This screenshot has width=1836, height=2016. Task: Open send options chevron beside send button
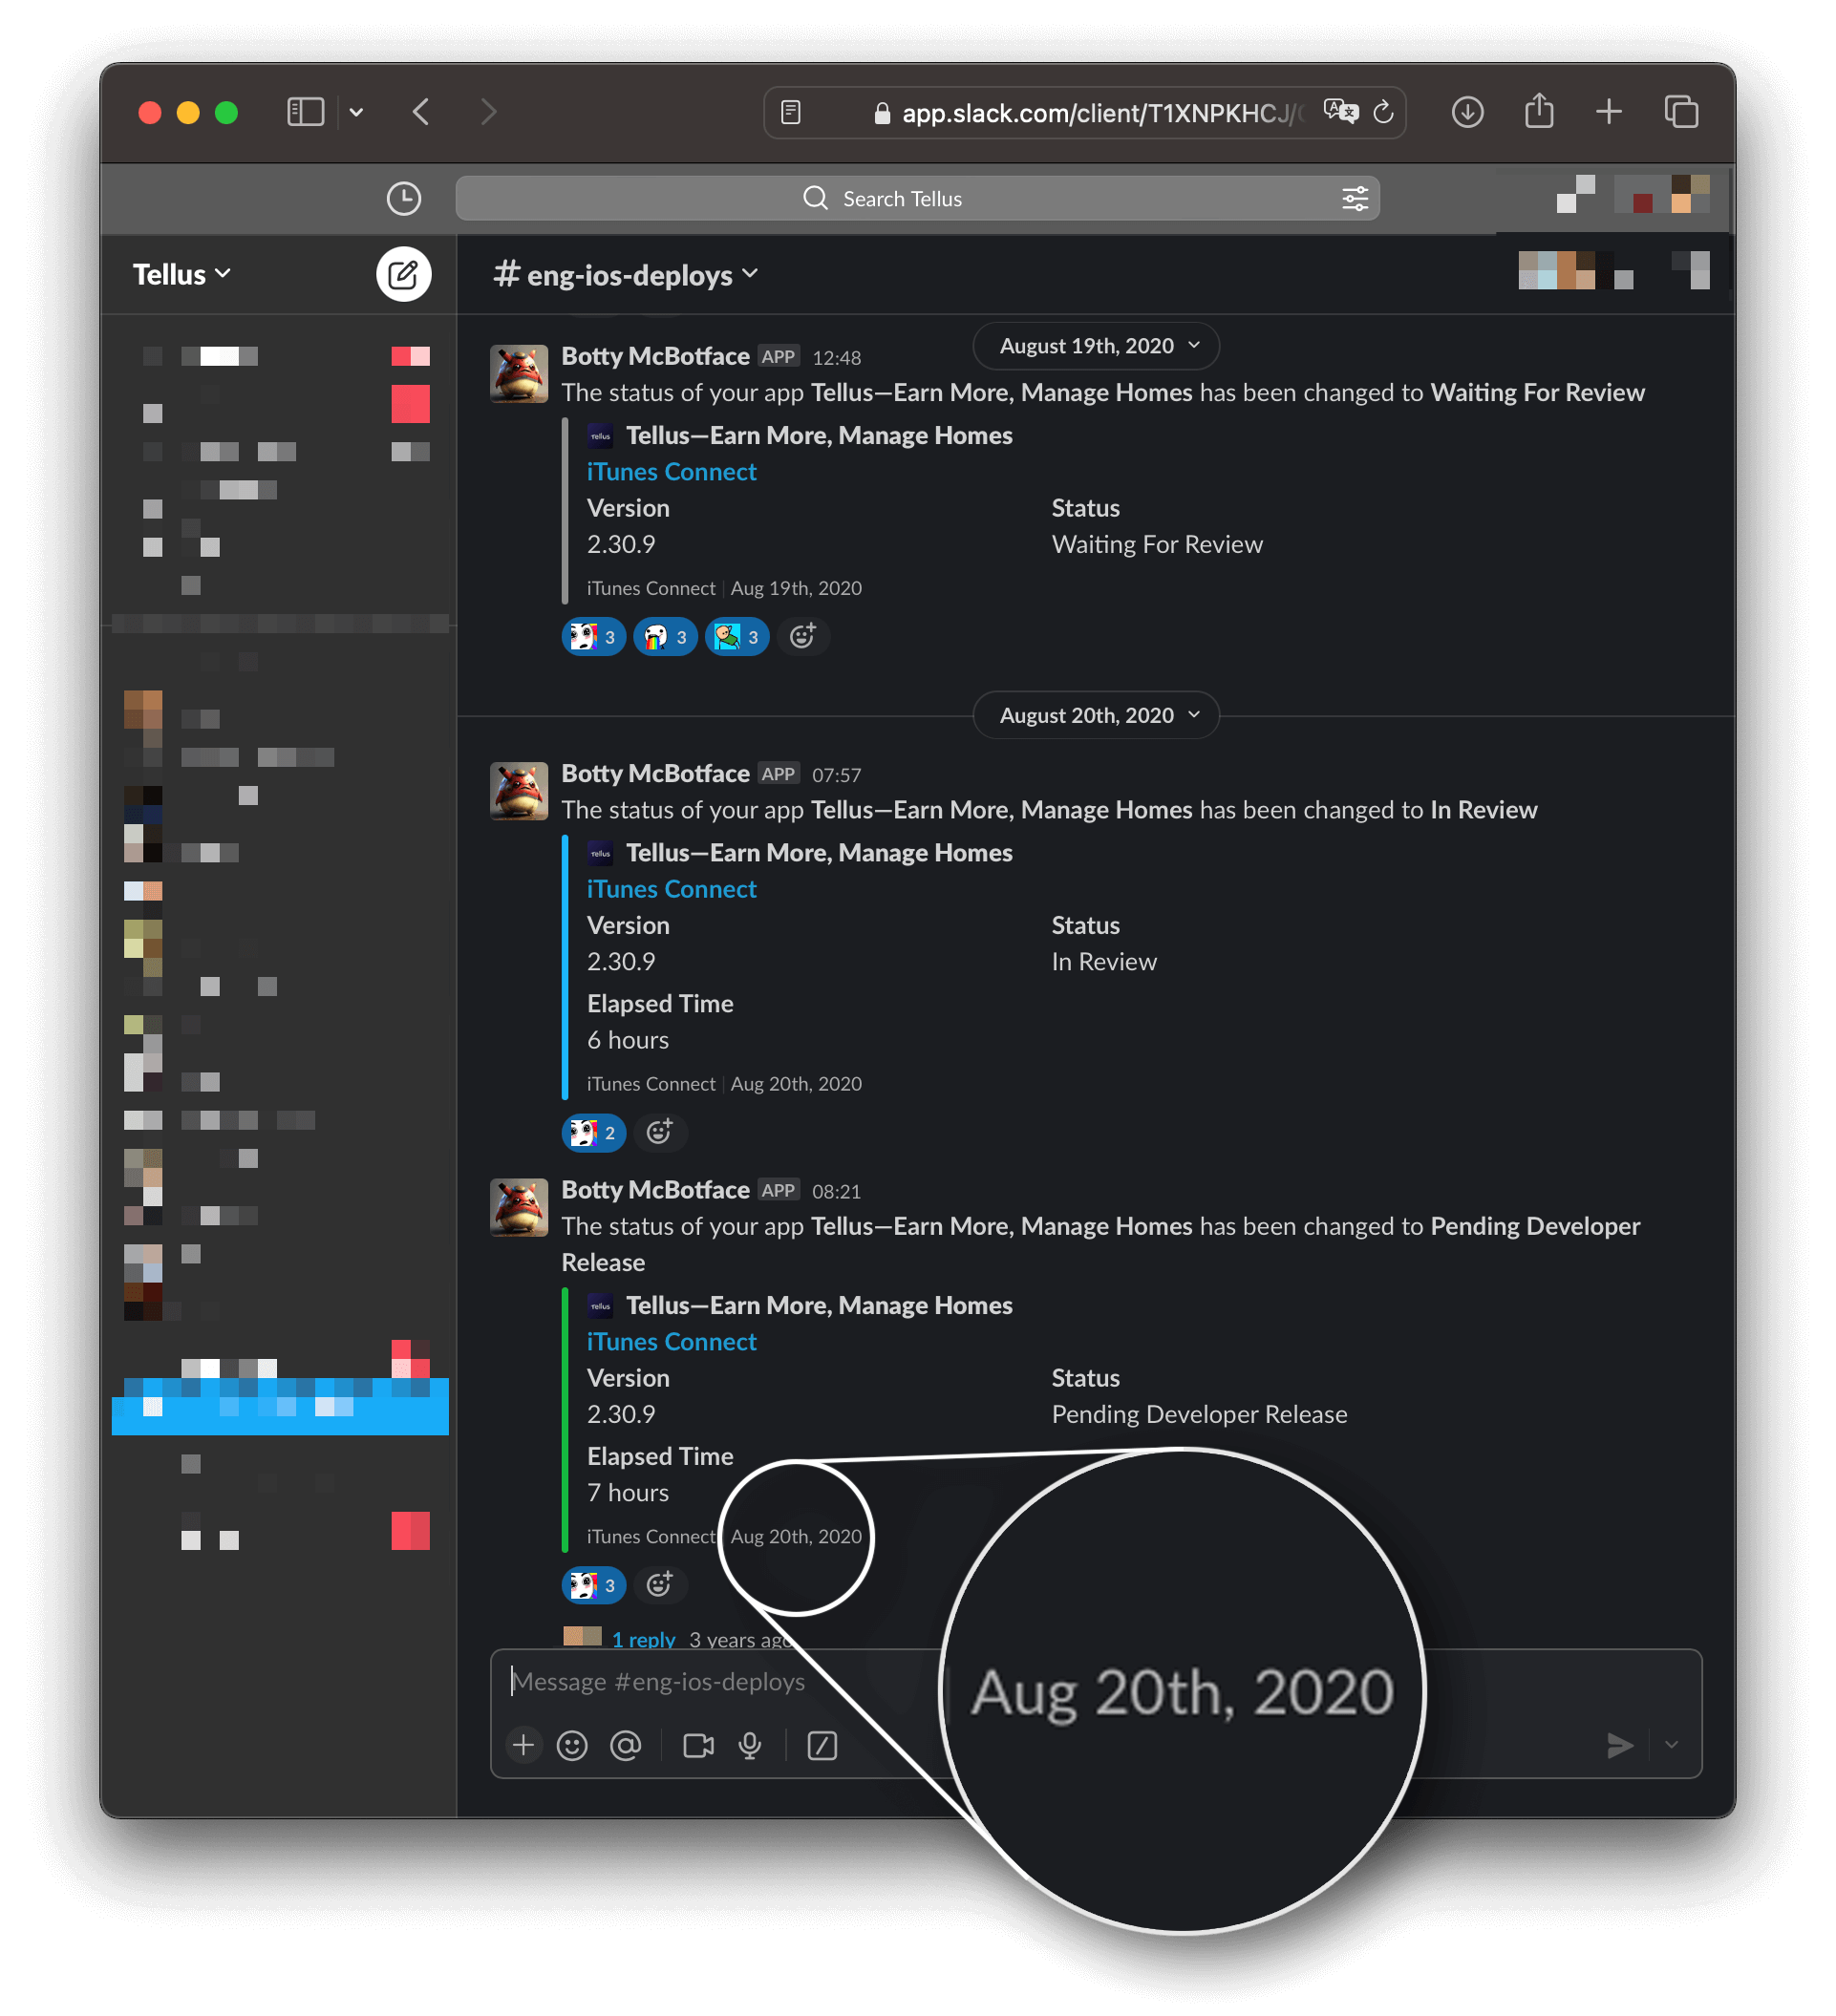1671,1746
